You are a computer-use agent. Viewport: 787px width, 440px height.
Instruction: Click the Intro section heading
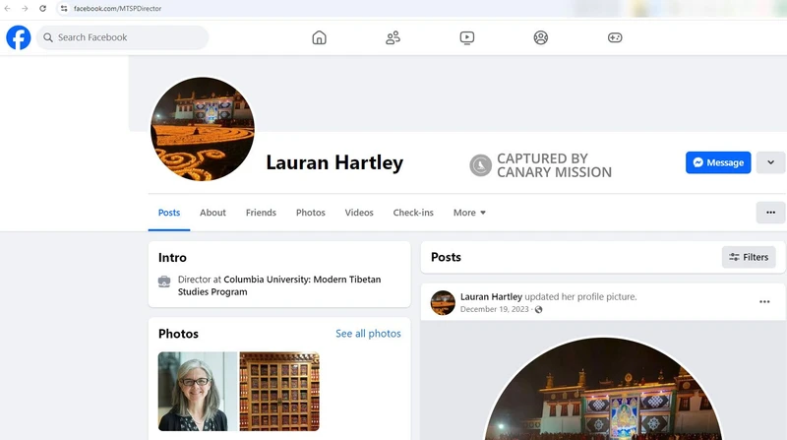tap(172, 258)
